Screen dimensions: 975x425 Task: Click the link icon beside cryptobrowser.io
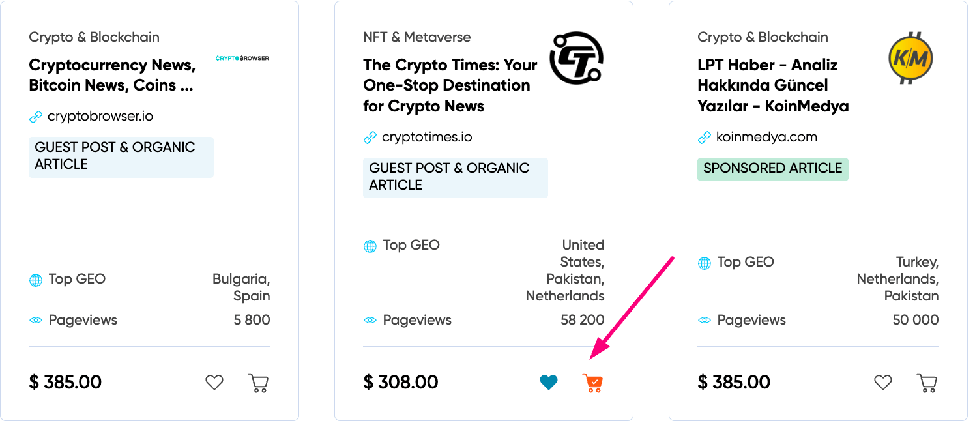point(36,117)
